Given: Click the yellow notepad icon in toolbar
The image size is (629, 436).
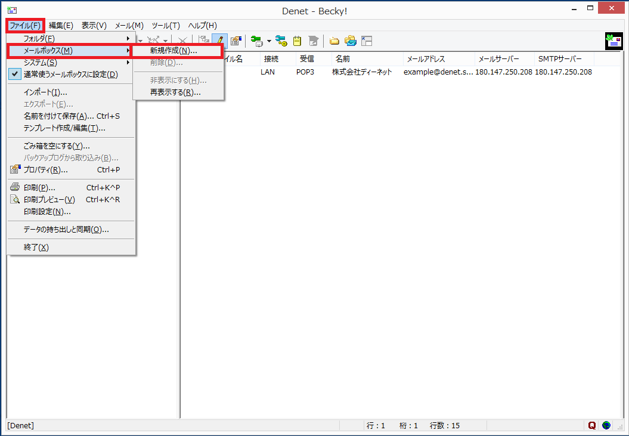Looking at the screenshot, I should (x=298, y=41).
